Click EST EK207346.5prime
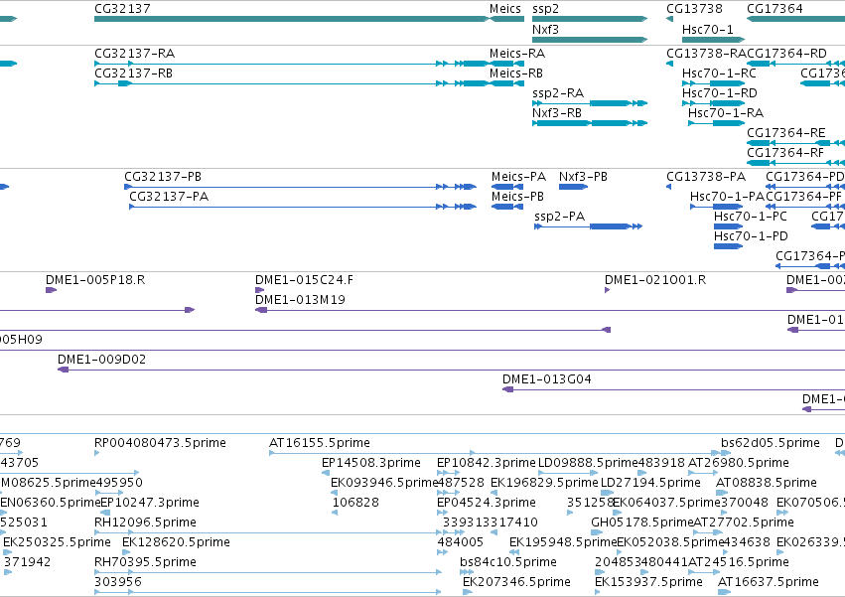The height and width of the screenshot is (597, 845). (468, 592)
